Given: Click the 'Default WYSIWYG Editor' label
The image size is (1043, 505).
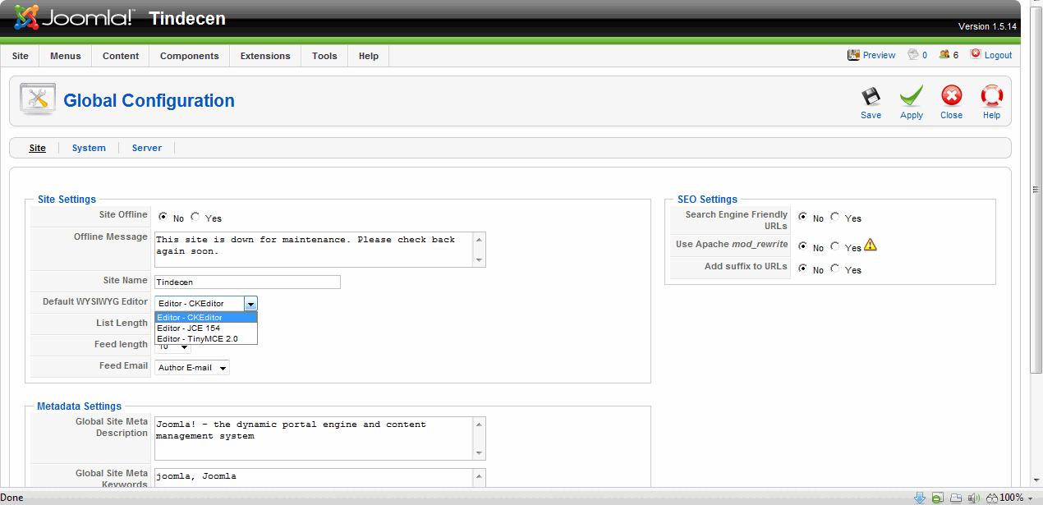Looking at the screenshot, I should click(x=95, y=301).
